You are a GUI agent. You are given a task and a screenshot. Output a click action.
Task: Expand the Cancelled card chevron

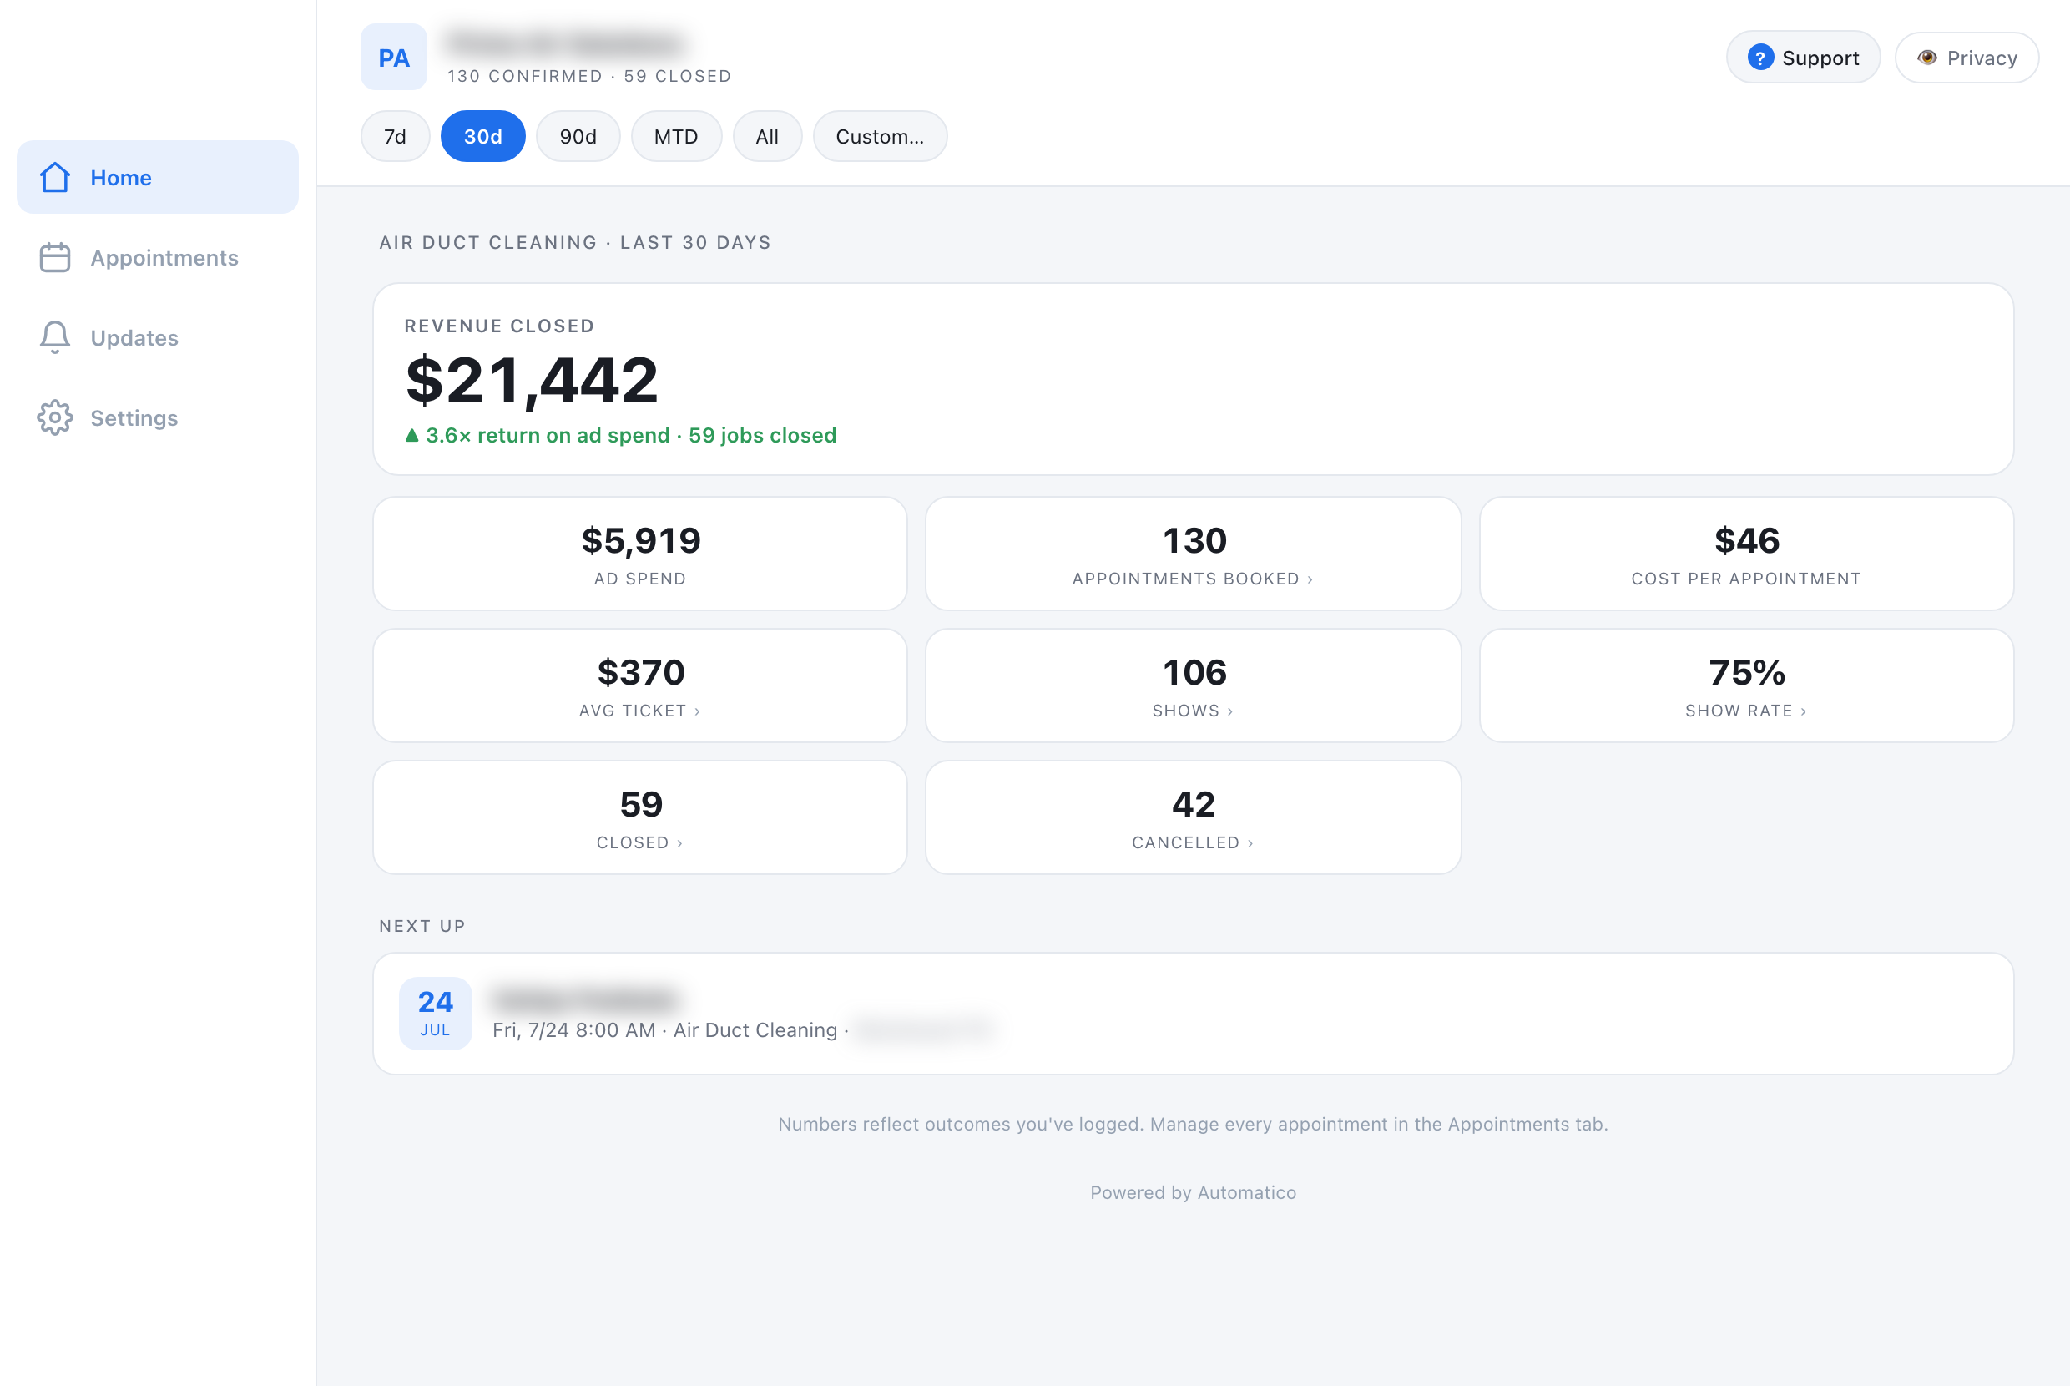(x=1250, y=843)
